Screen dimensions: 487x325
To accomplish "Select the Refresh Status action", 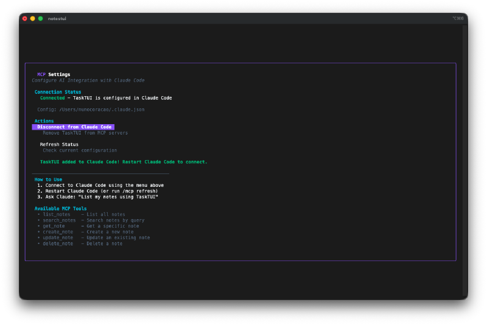I will (x=59, y=144).
